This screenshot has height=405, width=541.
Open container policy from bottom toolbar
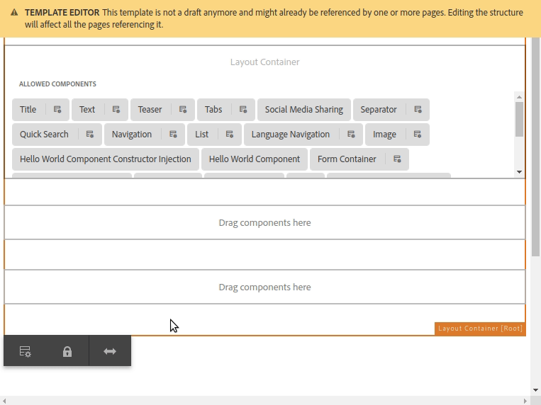pos(25,351)
